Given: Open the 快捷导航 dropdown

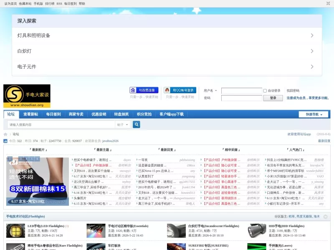Looking at the screenshot, I should pos(314,114).
